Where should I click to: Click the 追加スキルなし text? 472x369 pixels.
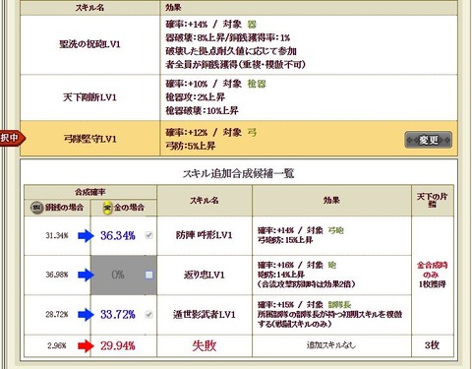pos(331,345)
